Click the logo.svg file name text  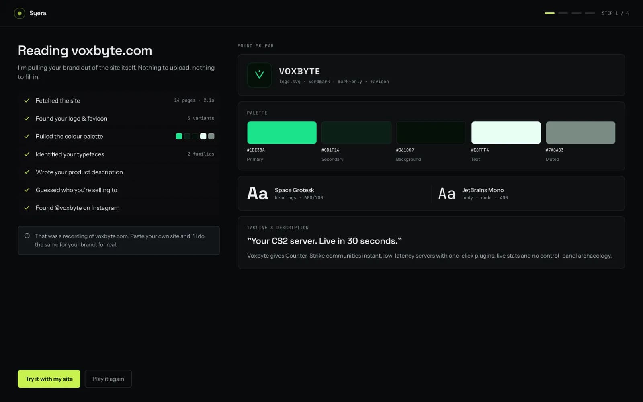(x=290, y=82)
